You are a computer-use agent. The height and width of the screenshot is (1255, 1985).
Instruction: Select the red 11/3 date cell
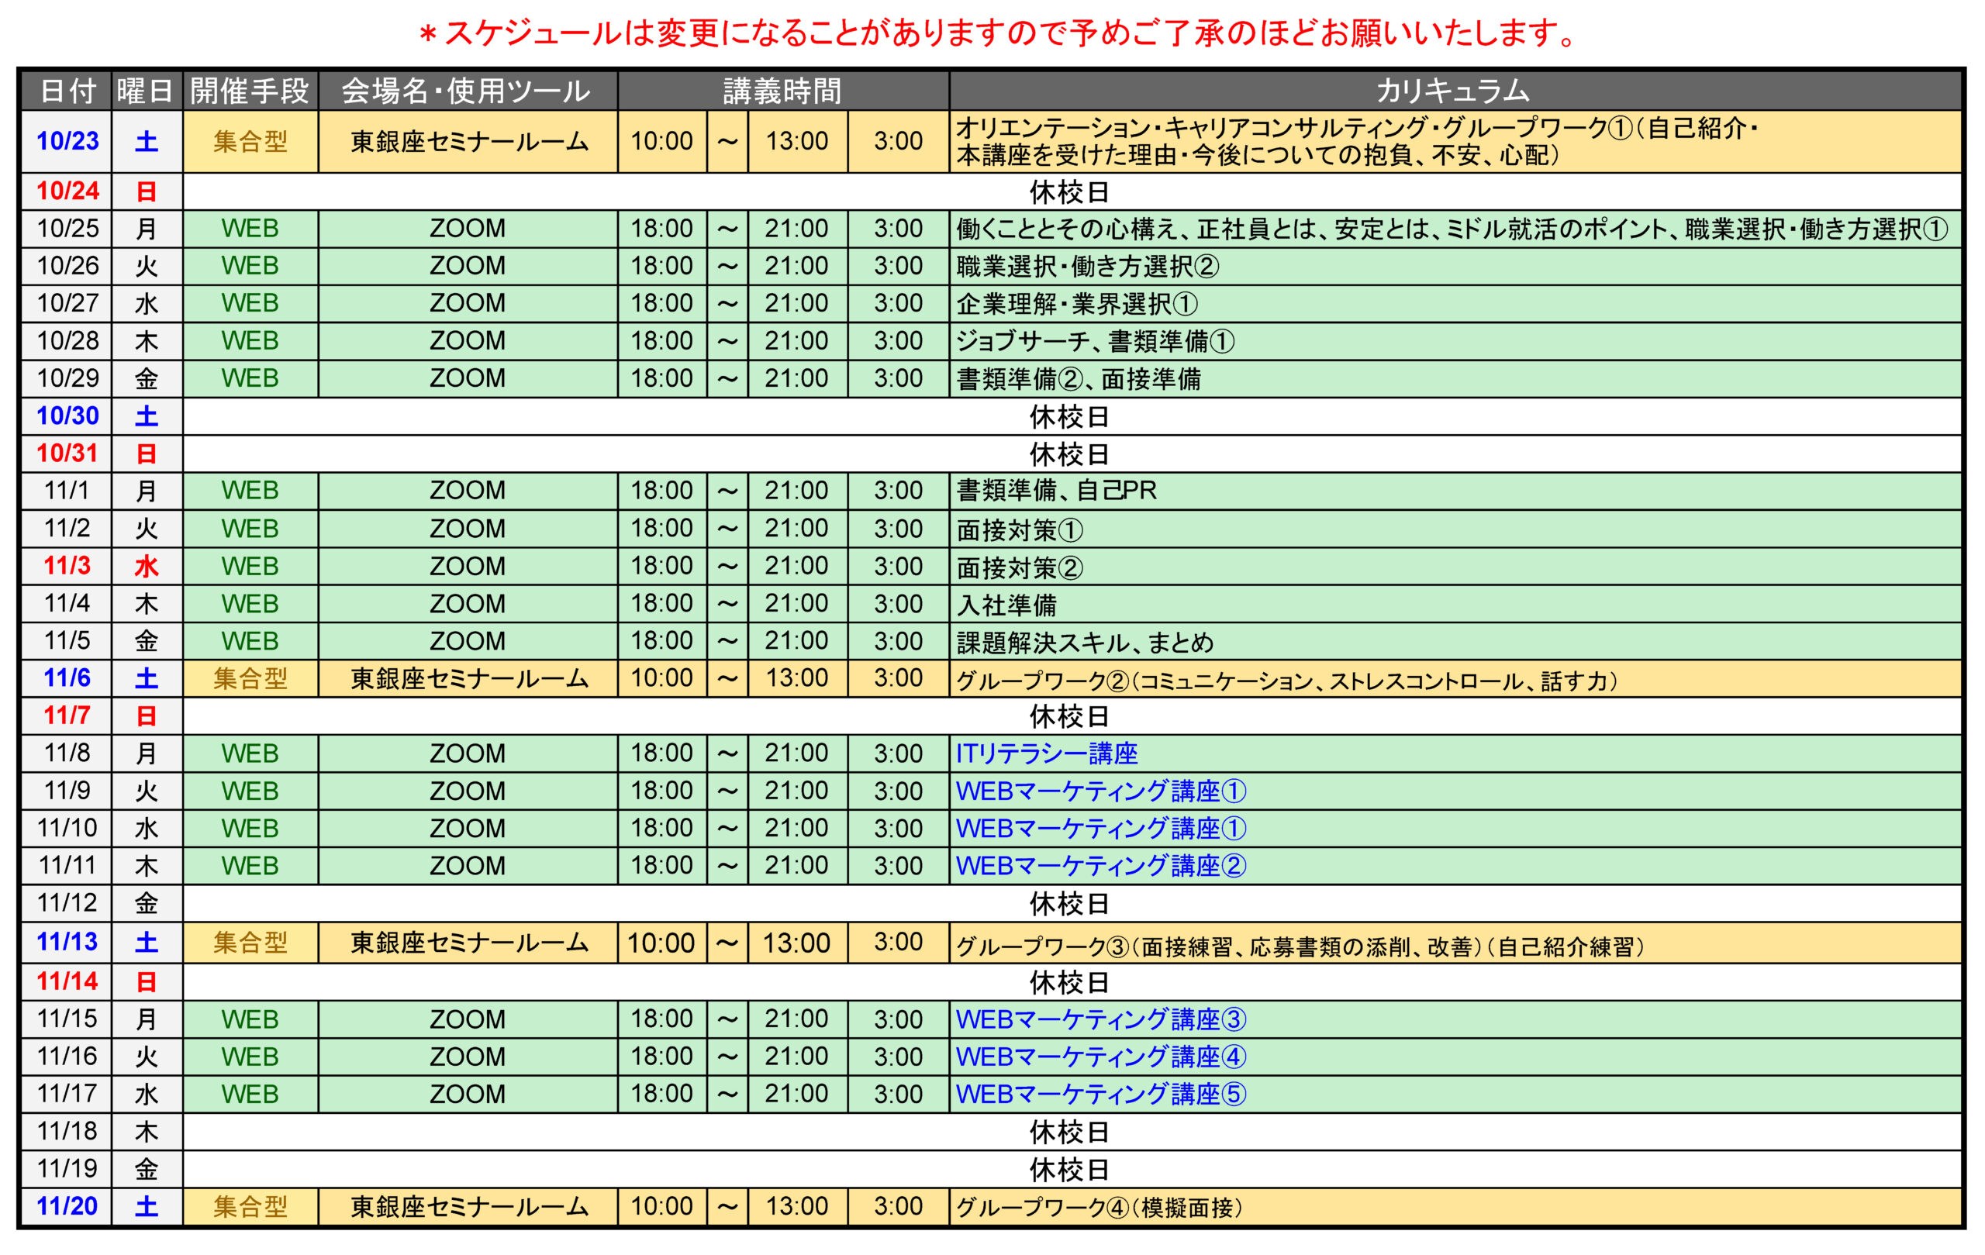coord(67,566)
